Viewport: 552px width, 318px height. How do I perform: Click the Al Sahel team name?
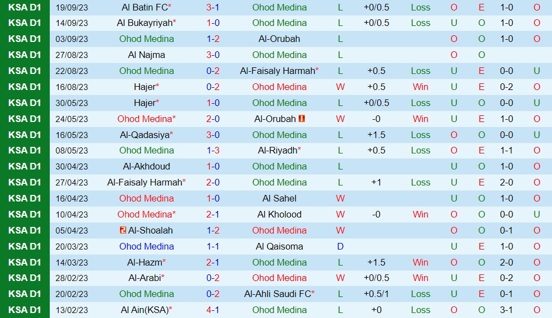pyautogui.click(x=279, y=198)
